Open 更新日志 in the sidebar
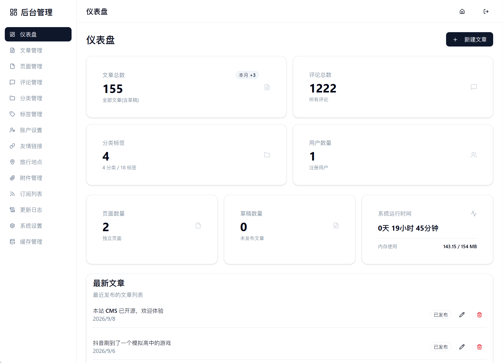 pos(38,210)
